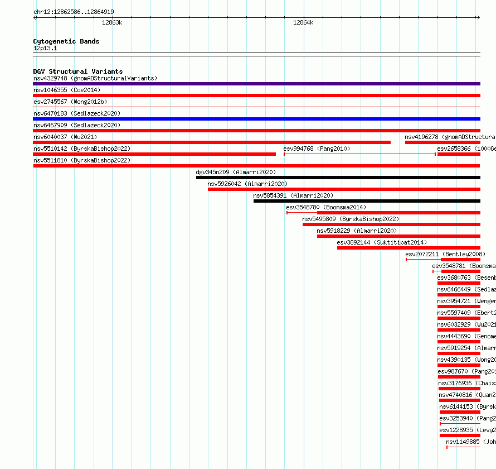
Task: Click the chr12:12862586..12864919 coordinates text
Action: pos(74,12)
